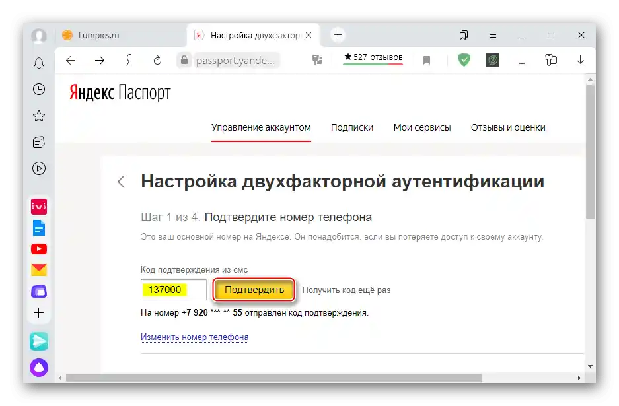Click the address bar passport.yande...
Viewport: 619px width, 406px height.
pos(235,60)
